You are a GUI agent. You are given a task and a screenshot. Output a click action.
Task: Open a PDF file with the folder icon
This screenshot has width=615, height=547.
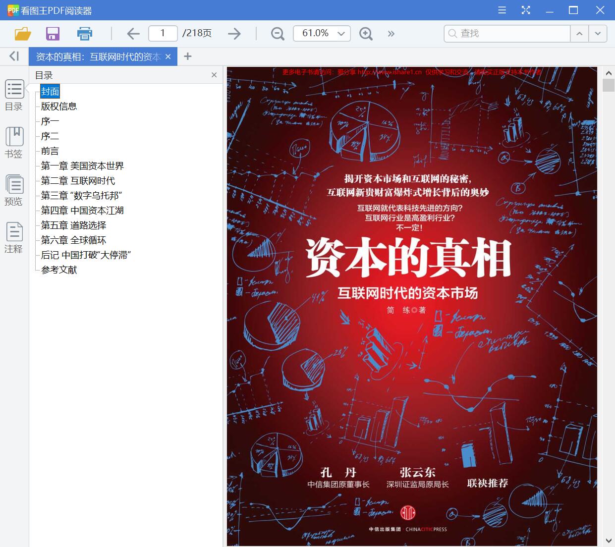pos(23,34)
